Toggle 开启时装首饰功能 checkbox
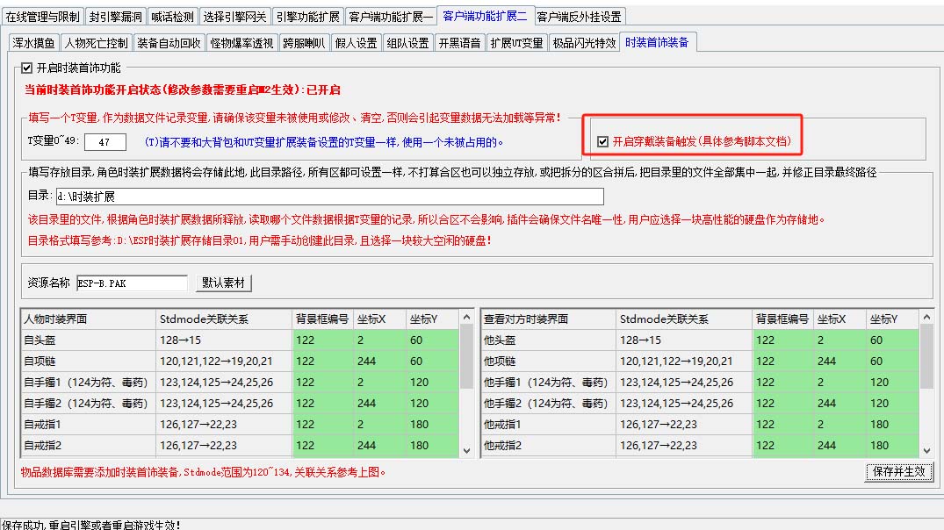This screenshot has width=944, height=530. pyautogui.click(x=26, y=68)
